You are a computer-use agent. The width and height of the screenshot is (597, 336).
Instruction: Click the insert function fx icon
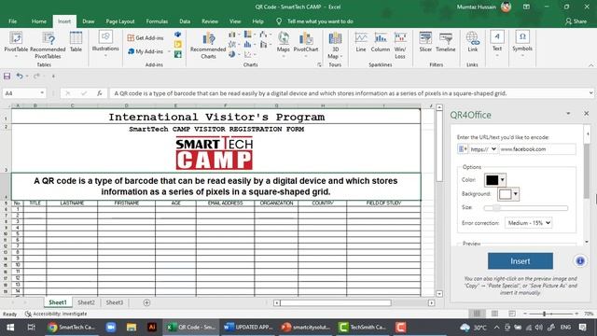click(100, 93)
